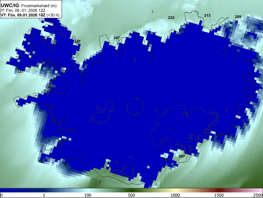Screen dimensions: 263x198
Task: Click the color scale label 1000
Action: tap(175, 195)
